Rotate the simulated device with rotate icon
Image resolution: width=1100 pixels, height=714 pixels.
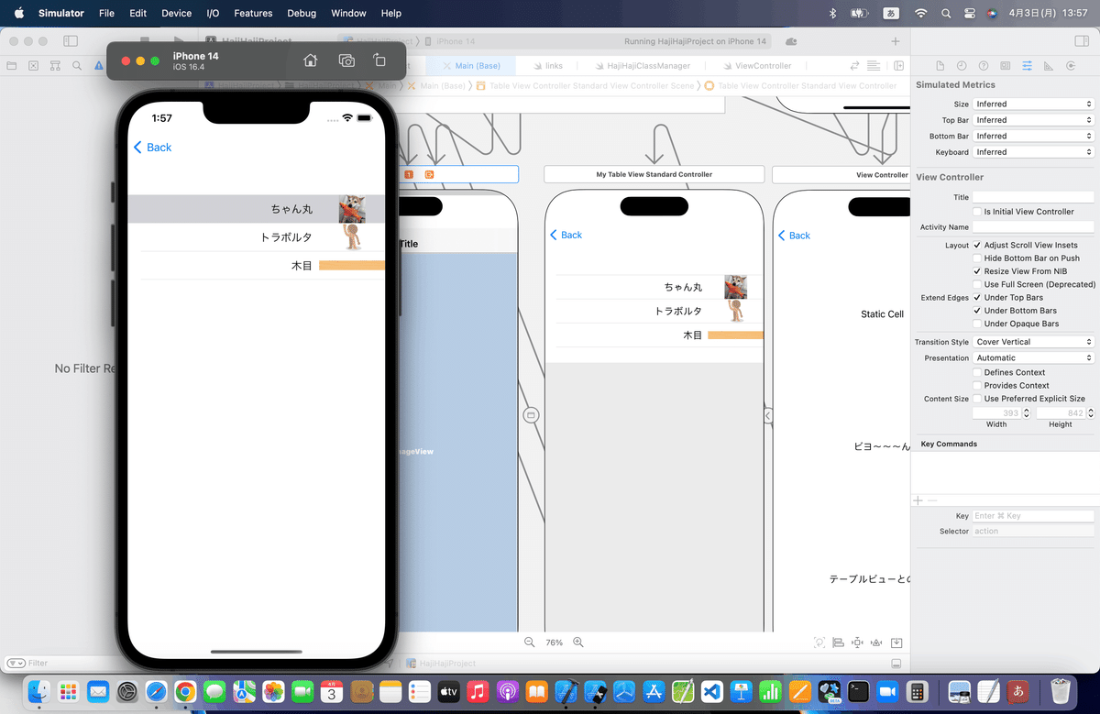tap(379, 60)
